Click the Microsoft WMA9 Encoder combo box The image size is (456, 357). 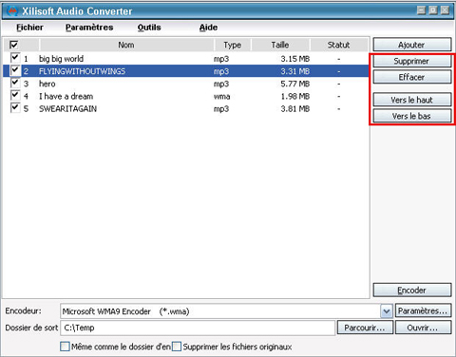point(226,311)
